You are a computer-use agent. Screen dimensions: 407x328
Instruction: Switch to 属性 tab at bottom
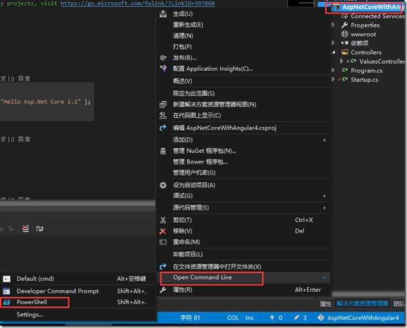(325, 304)
